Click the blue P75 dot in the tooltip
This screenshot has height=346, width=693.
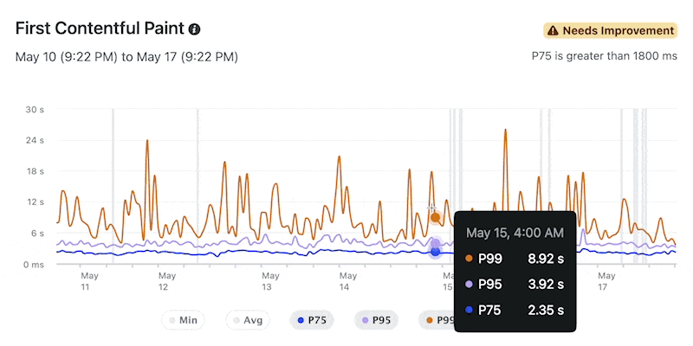click(x=469, y=310)
